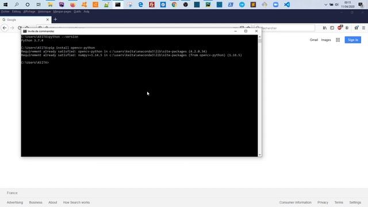Open the TeamViewer blue arrow taskbar icon
Screen dimensions: 368x207
[241, 5]
